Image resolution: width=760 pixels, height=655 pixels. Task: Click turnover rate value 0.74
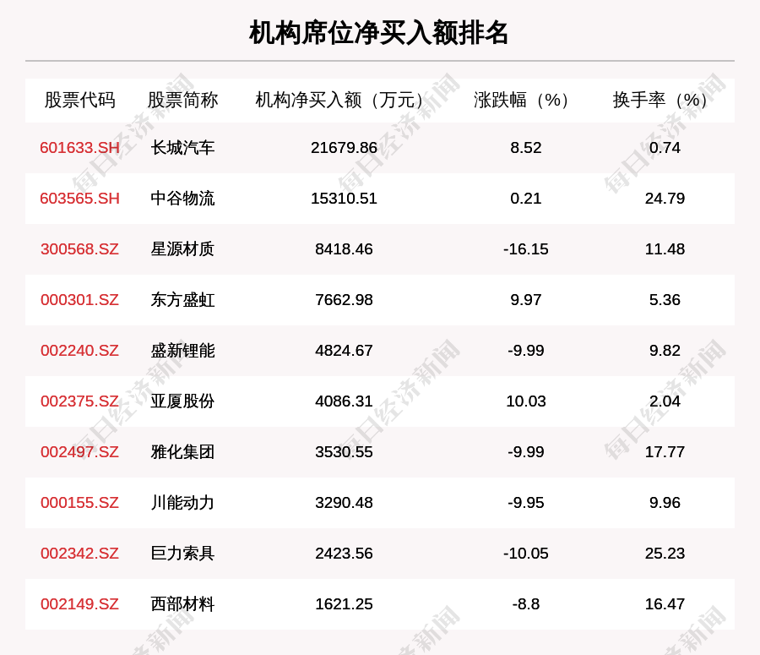(665, 148)
